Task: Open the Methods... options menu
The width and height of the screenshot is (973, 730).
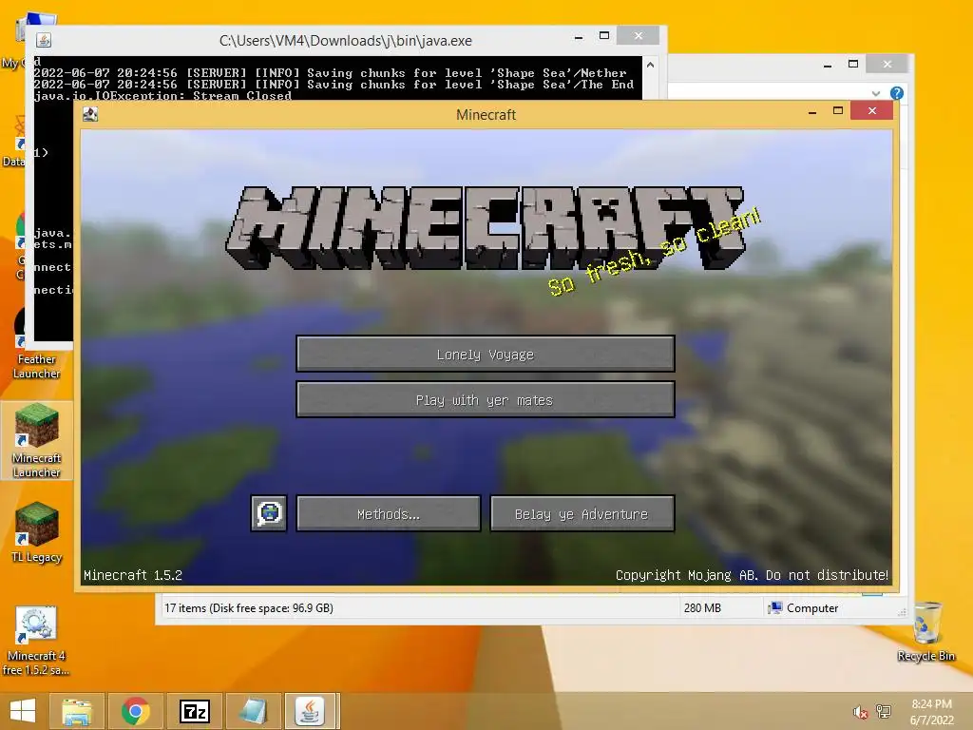Action: 389,513
